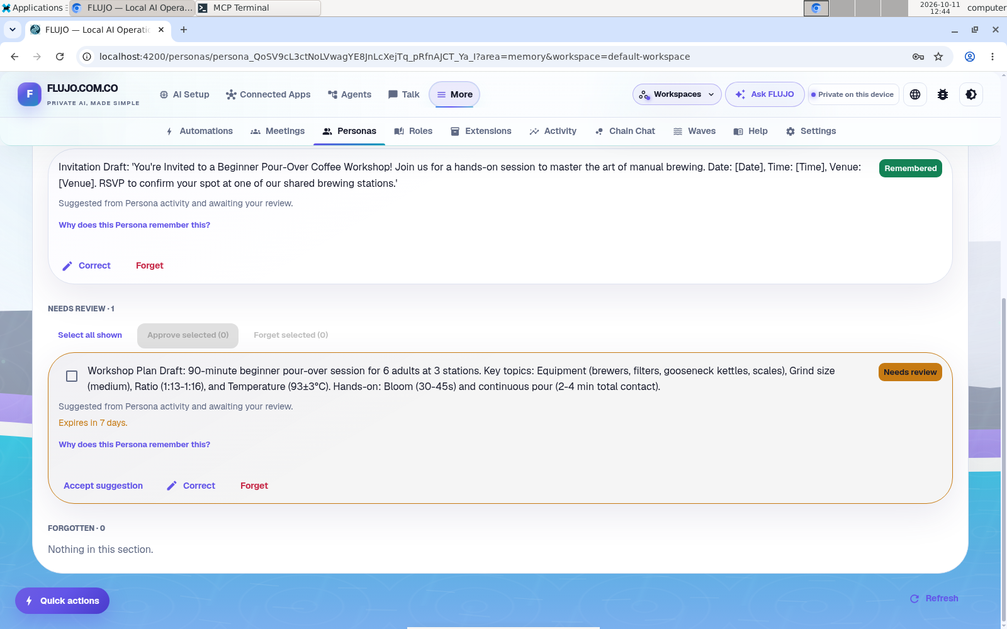Bookmark this page with star icon
The image size is (1007, 629).
[938, 57]
